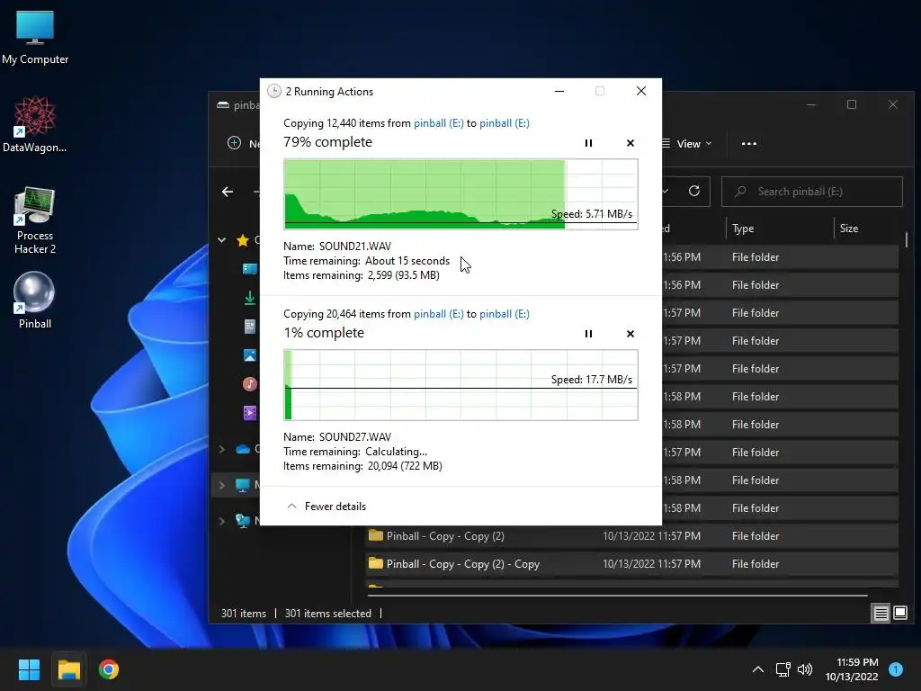
Task: Sort files by Size column
Action: [x=849, y=229]
